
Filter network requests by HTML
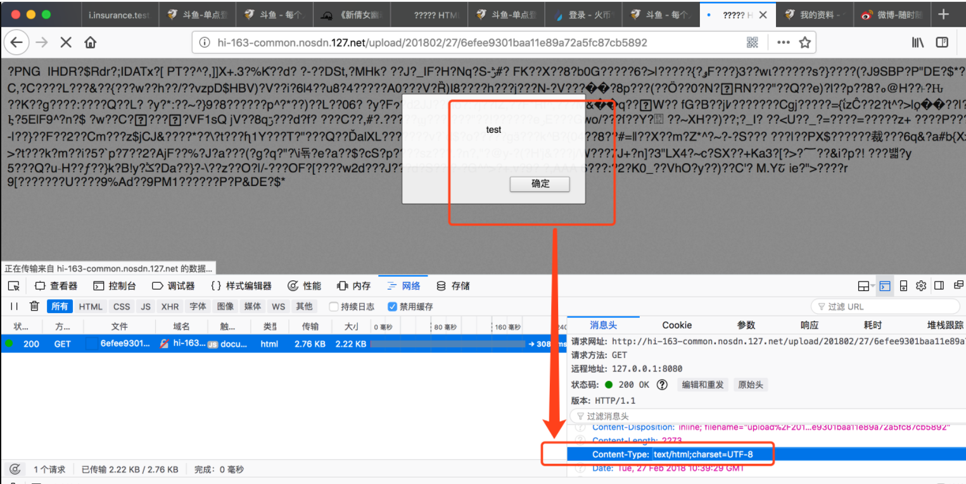[x=91, y=306]
